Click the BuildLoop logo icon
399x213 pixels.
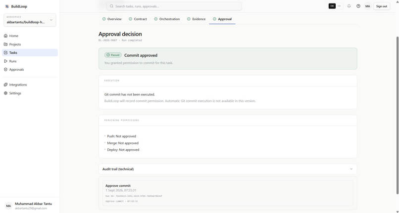pos(7,6)
